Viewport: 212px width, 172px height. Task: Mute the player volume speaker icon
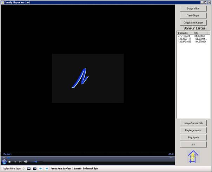click(x=26, y=161)
